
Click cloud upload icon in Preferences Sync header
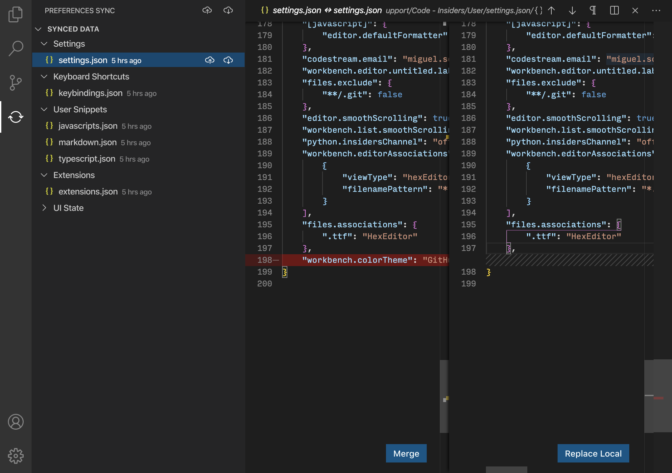tap(207, 11)
